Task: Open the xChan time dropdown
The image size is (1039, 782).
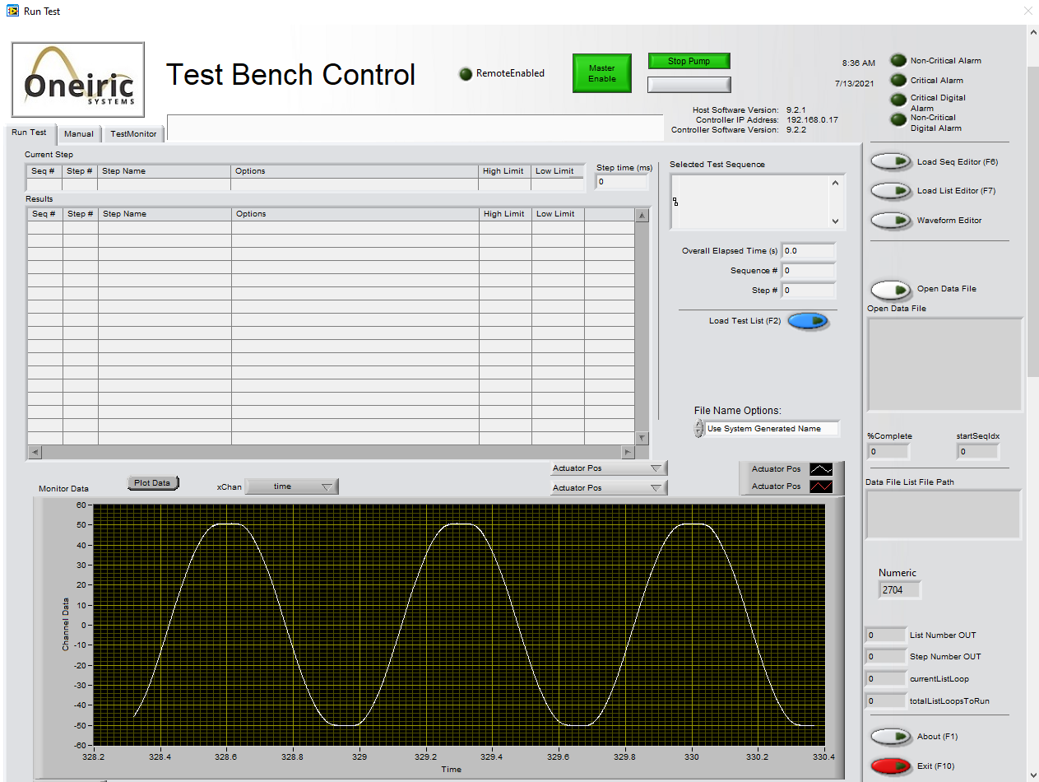Action: tap(292, 486)
